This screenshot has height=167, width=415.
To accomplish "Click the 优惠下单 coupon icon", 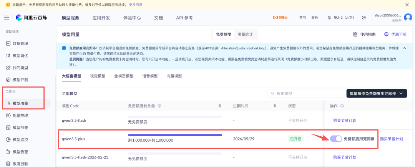I will pyautogui.click(x=387, y=34).
